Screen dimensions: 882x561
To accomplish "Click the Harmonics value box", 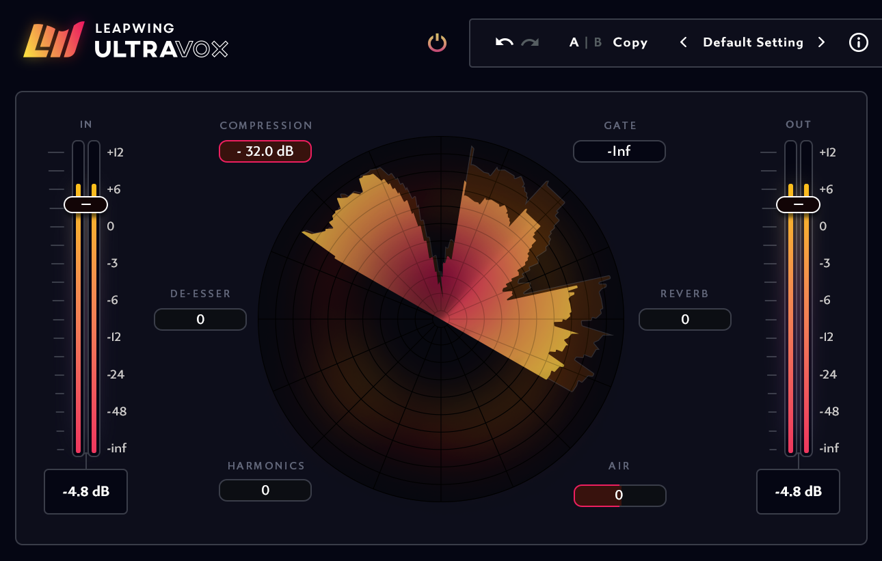I will click(265, 490).
